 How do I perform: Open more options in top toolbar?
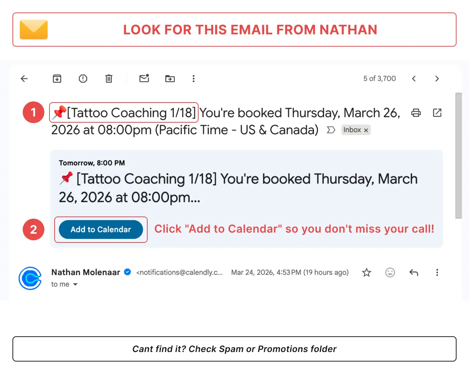point(193,78)
